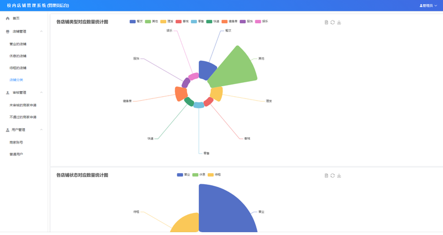The width and height of the screenshot is (443, 235).
Task: Click the shop icon beside 店铺管理
Action: point(8,32)
